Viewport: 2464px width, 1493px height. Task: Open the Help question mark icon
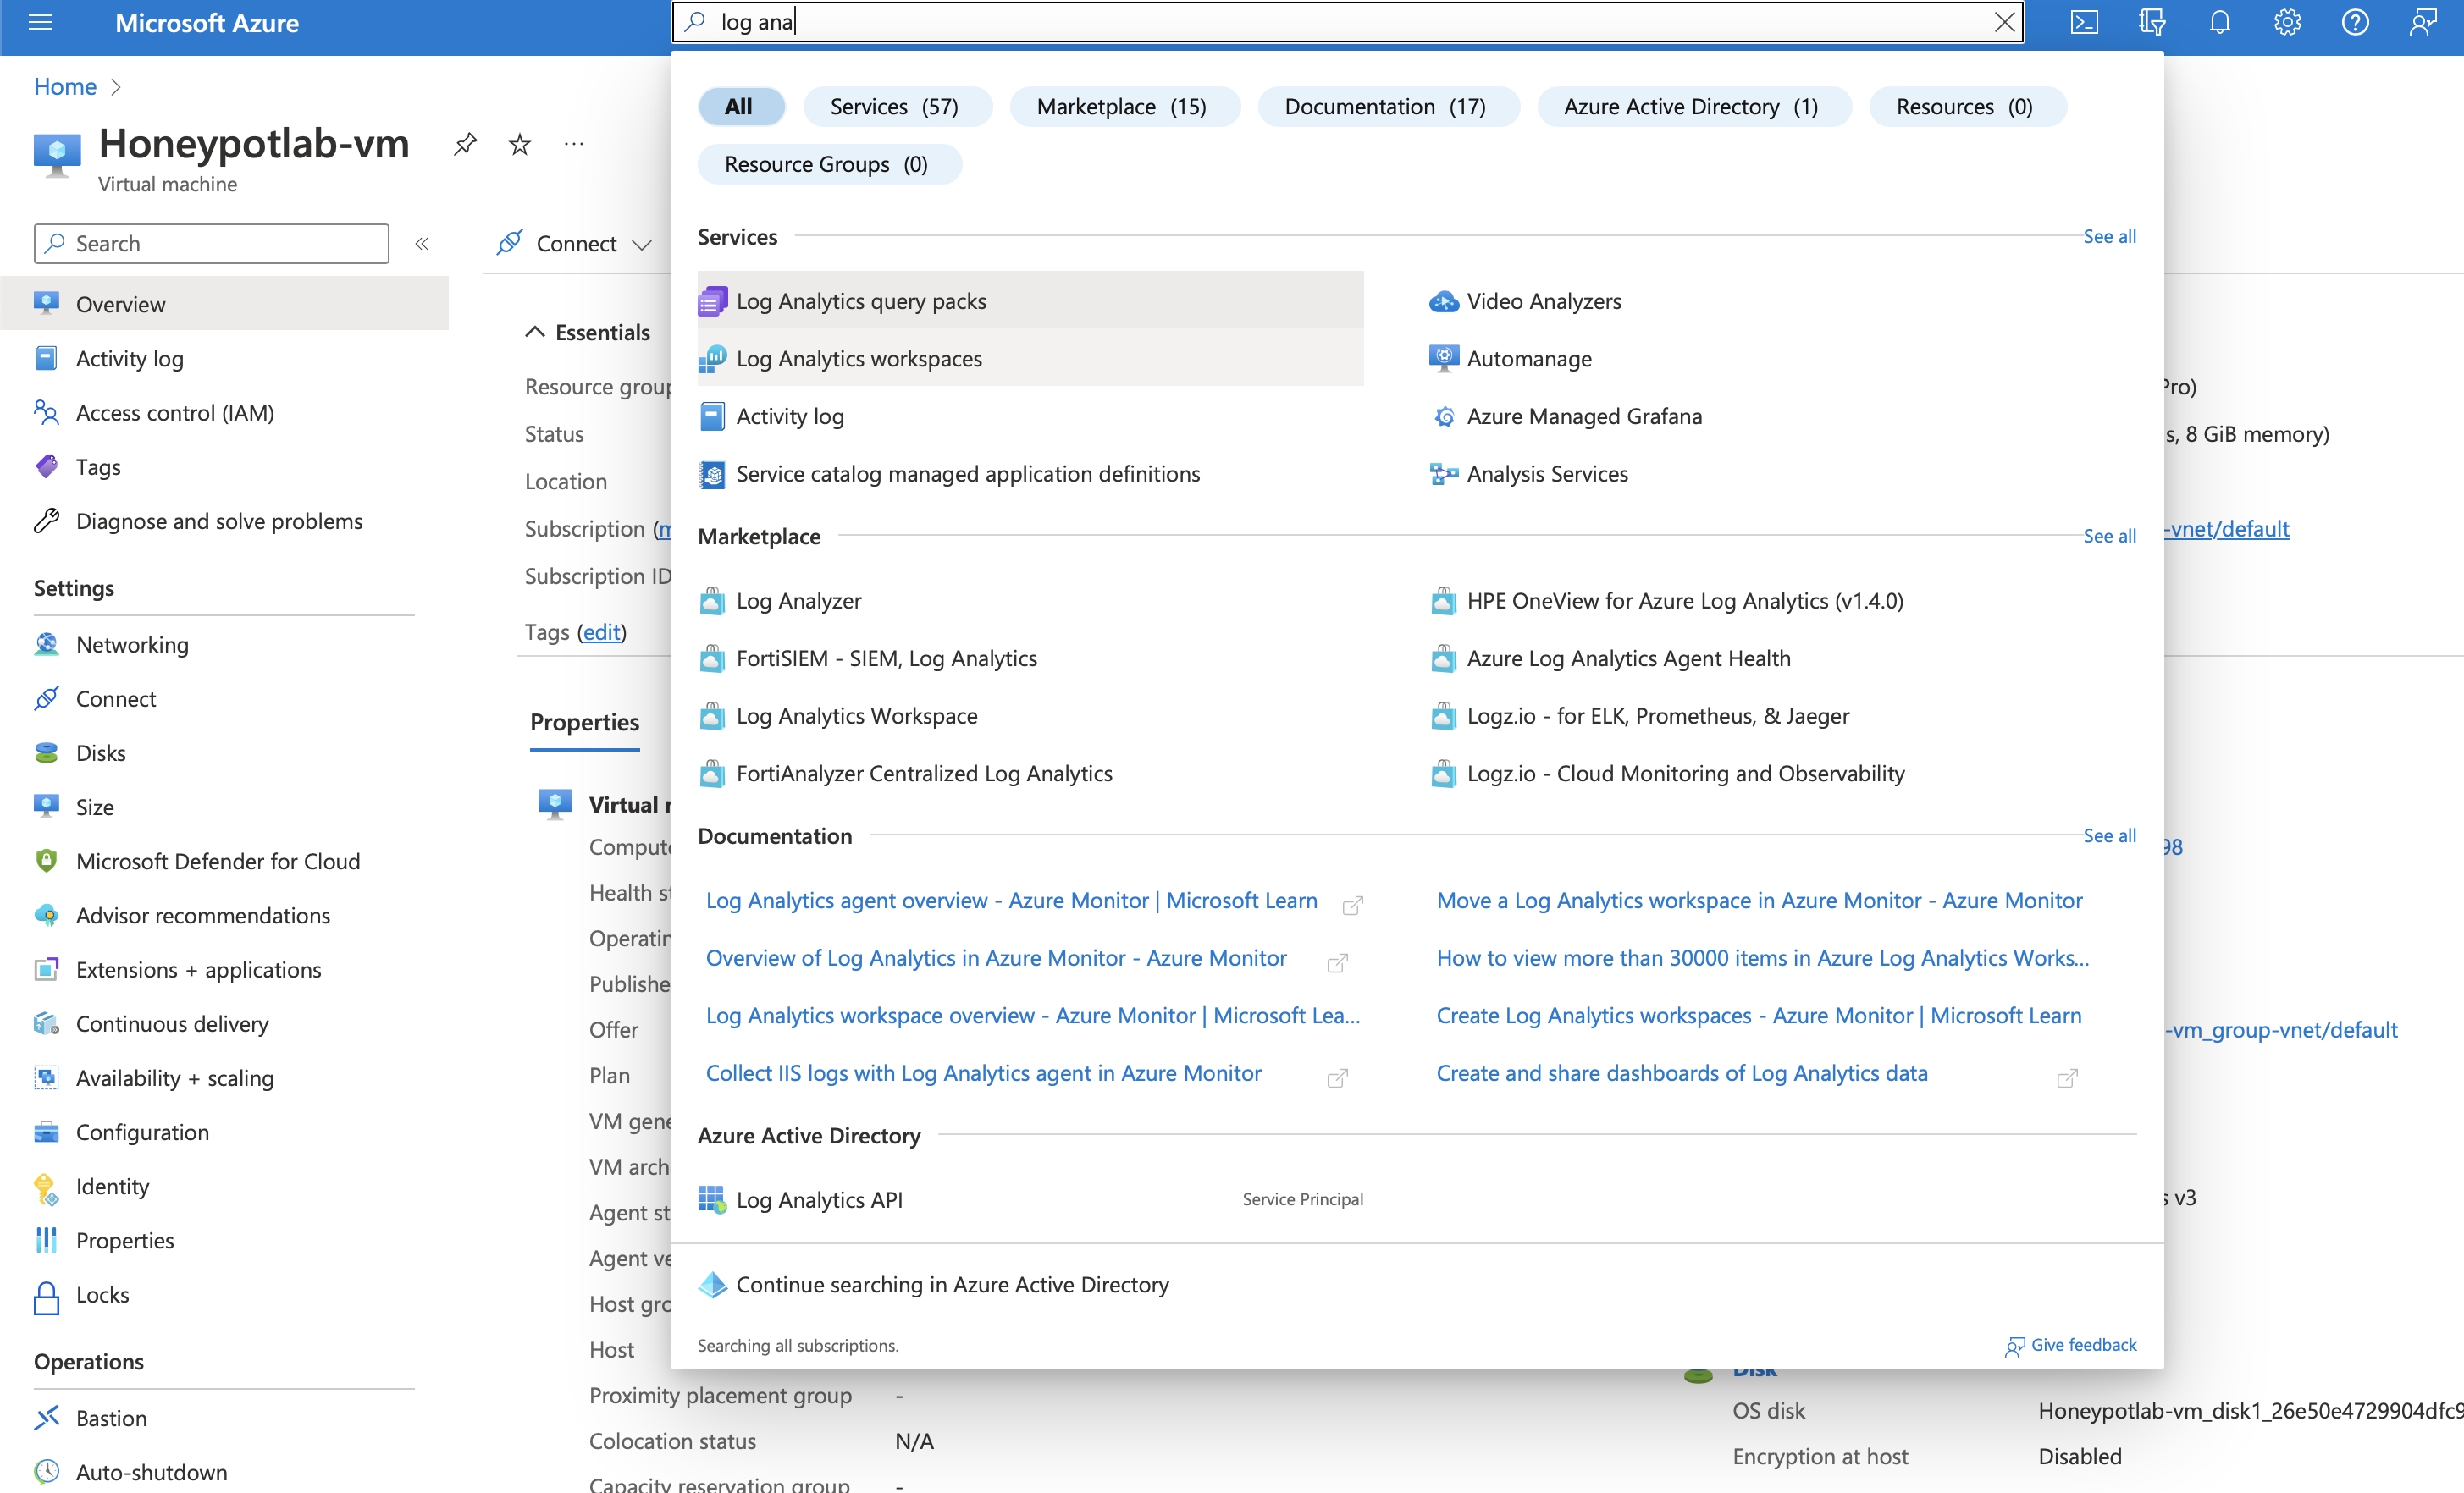[x=2355, y=22]
